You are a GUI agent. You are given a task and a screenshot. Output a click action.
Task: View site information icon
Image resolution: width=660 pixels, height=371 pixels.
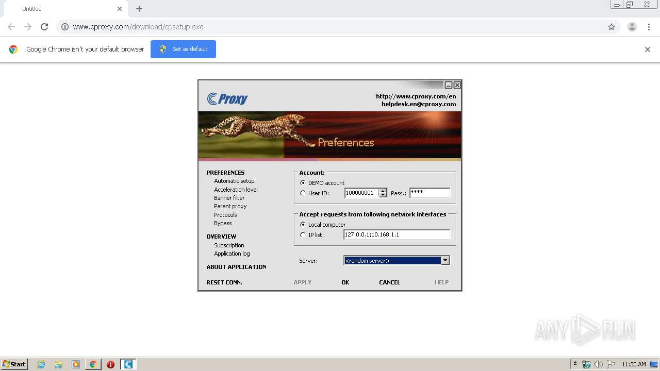tap(65, 27)
